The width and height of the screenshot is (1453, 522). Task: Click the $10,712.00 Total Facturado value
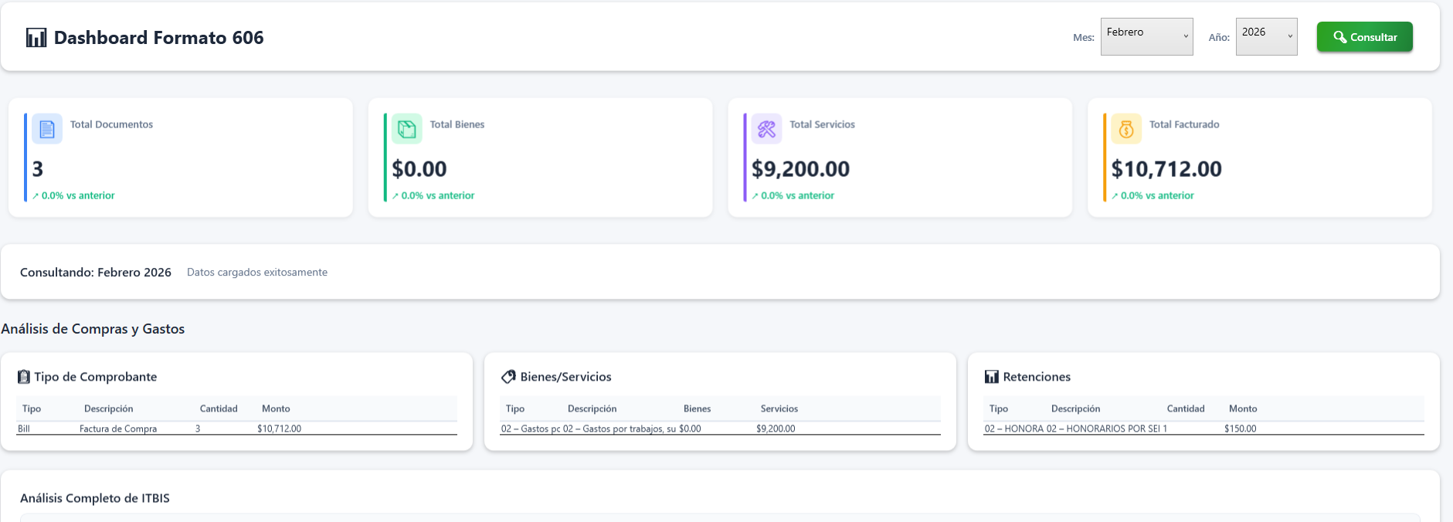coord(1166,169)
